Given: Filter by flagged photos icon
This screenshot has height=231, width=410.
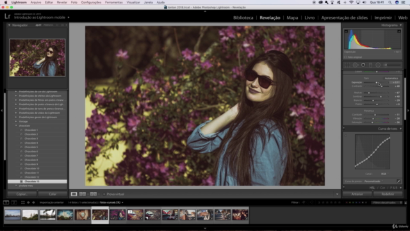Looking at the screenshot, I should coord(304,203).
